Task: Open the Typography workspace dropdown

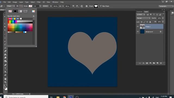Action: [166, 6]
